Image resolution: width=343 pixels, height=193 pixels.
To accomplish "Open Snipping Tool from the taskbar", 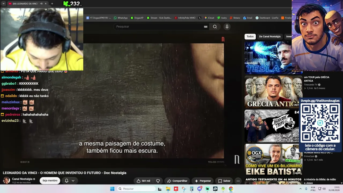I will (184, 189).
